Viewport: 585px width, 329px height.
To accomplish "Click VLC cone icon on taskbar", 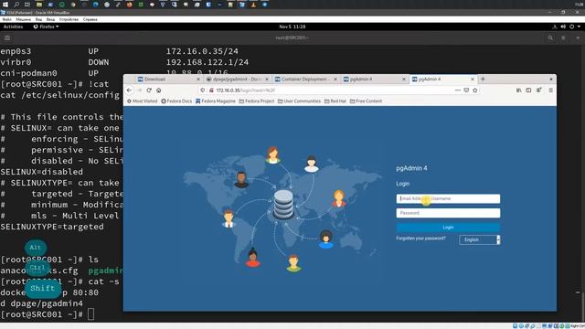I will point(253,5).
